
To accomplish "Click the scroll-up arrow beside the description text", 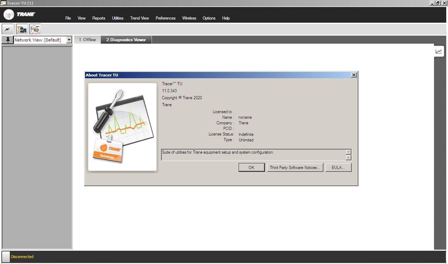I will pos(348,152).
